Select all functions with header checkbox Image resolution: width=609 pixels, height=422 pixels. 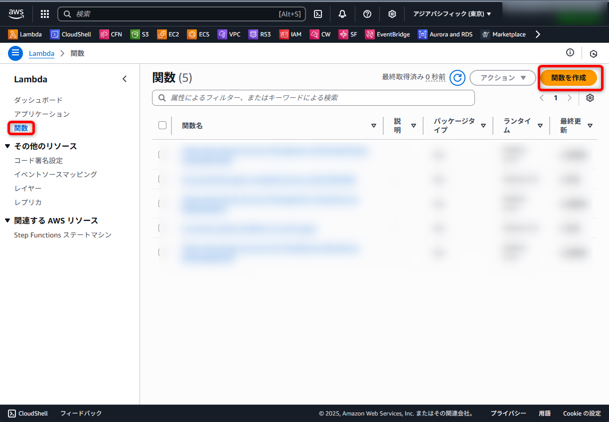[x=162, y=125]
